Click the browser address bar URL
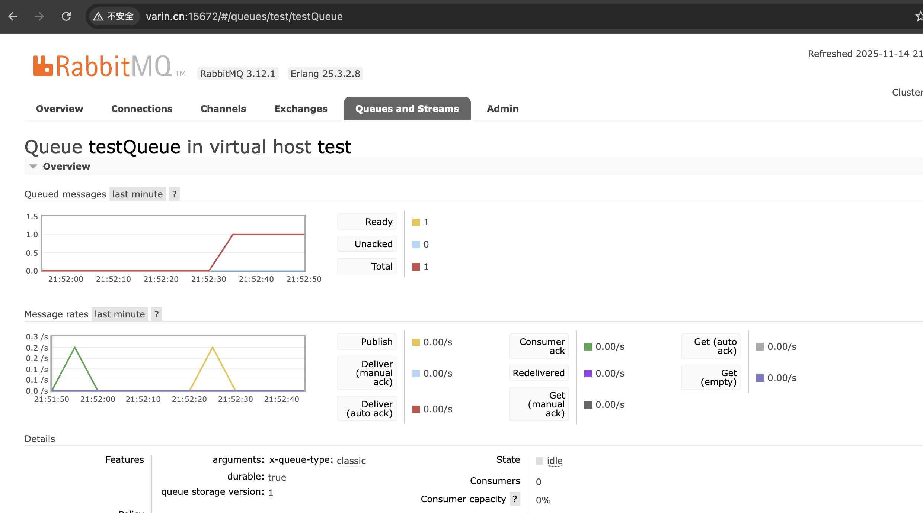The height and width of the screenshot is (513, 923). [x=244, y=16]
